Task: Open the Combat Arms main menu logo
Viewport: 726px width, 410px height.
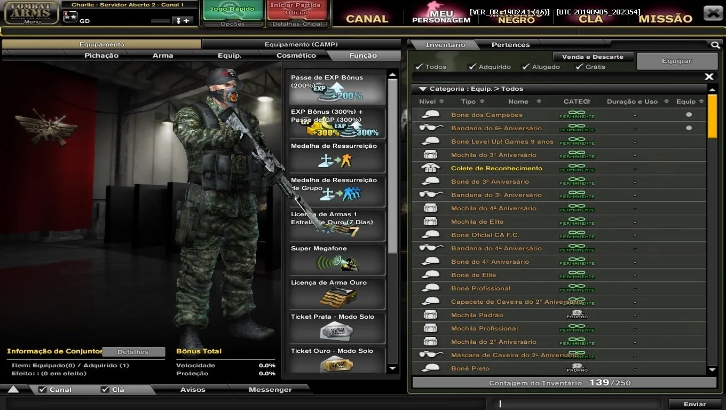Action: (32, 13)
